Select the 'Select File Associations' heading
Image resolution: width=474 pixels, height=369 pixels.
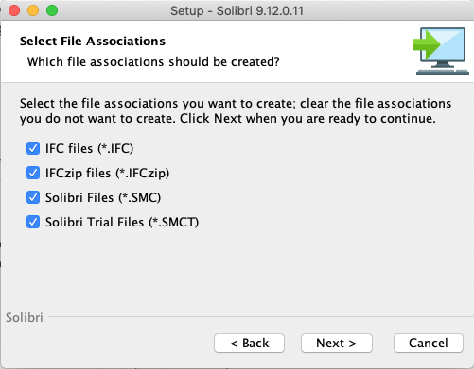[x=93, y=42]
